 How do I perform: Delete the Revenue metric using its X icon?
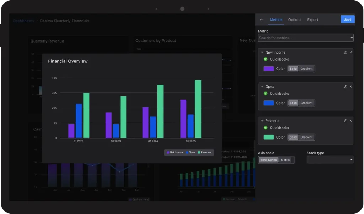pos(350,121)
